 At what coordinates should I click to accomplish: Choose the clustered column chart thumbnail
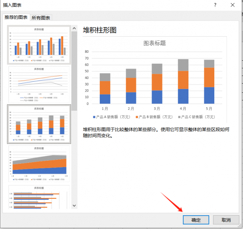point(39,45)
